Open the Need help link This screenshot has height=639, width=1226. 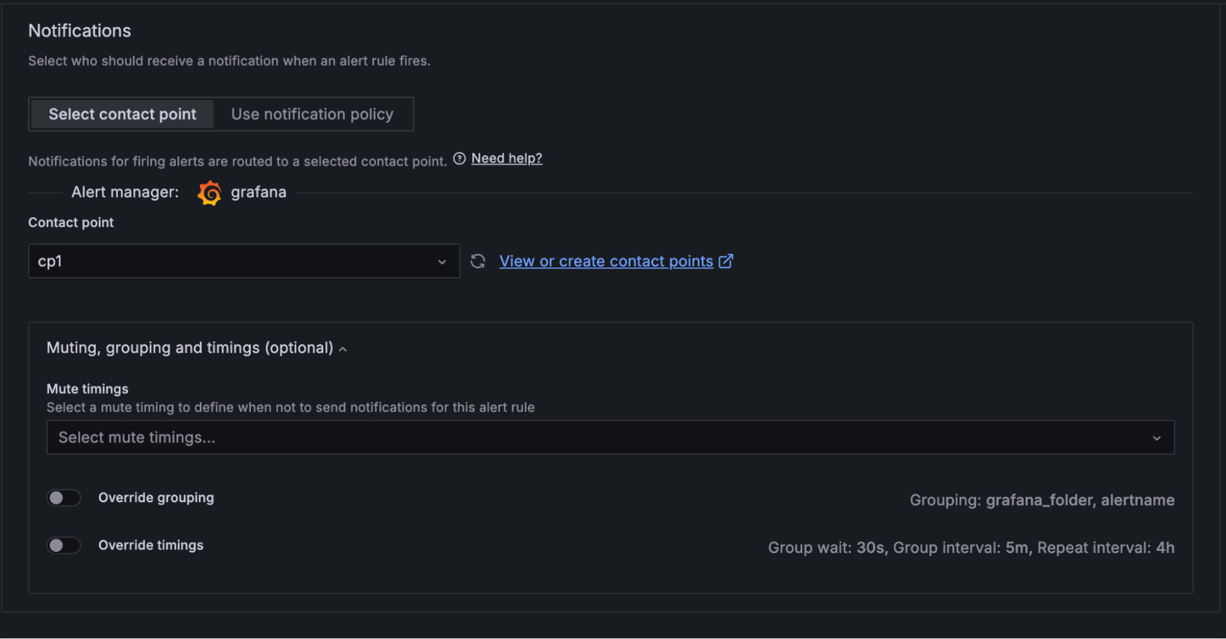pyautogui.click(x=507, y=158)
